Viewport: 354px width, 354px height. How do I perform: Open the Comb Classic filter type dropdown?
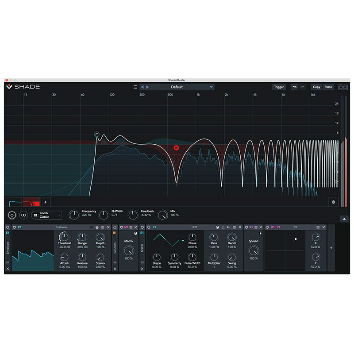tap(46, 215)
